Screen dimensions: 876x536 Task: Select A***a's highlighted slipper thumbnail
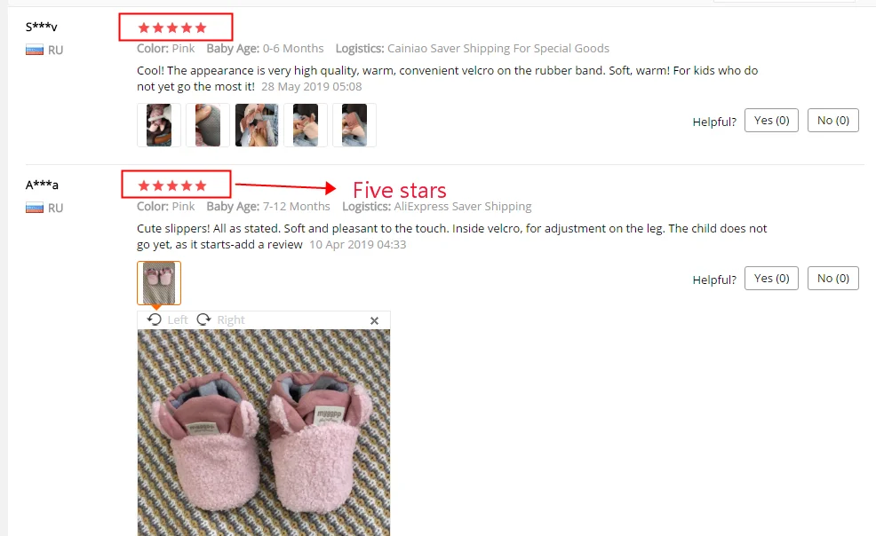159,283
